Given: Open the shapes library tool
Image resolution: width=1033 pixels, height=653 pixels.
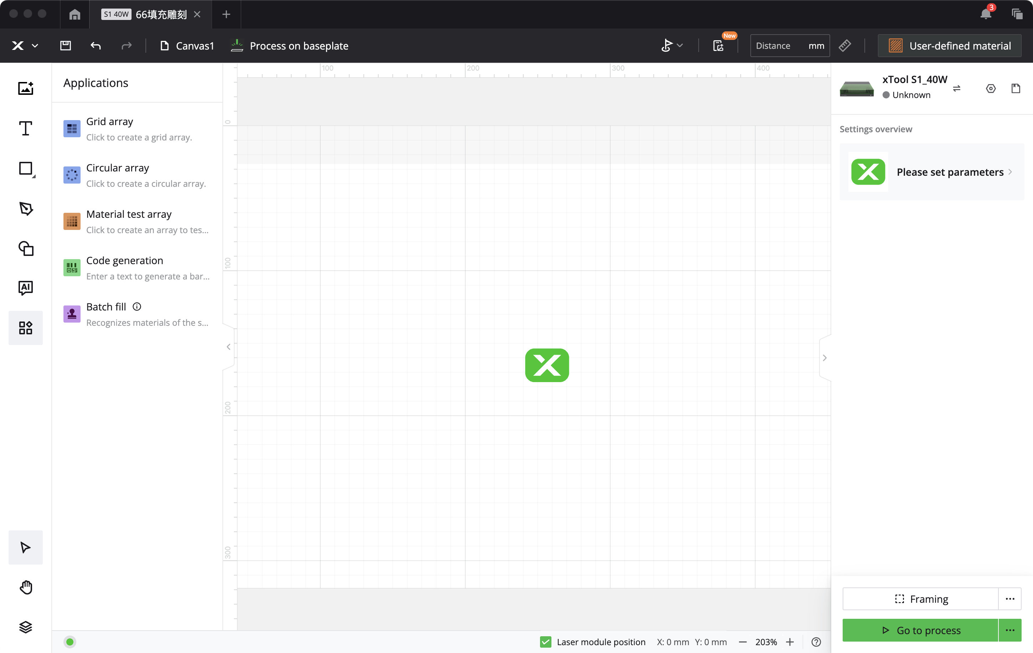Looking at the screenshot, I should click(x=26, y=248).
